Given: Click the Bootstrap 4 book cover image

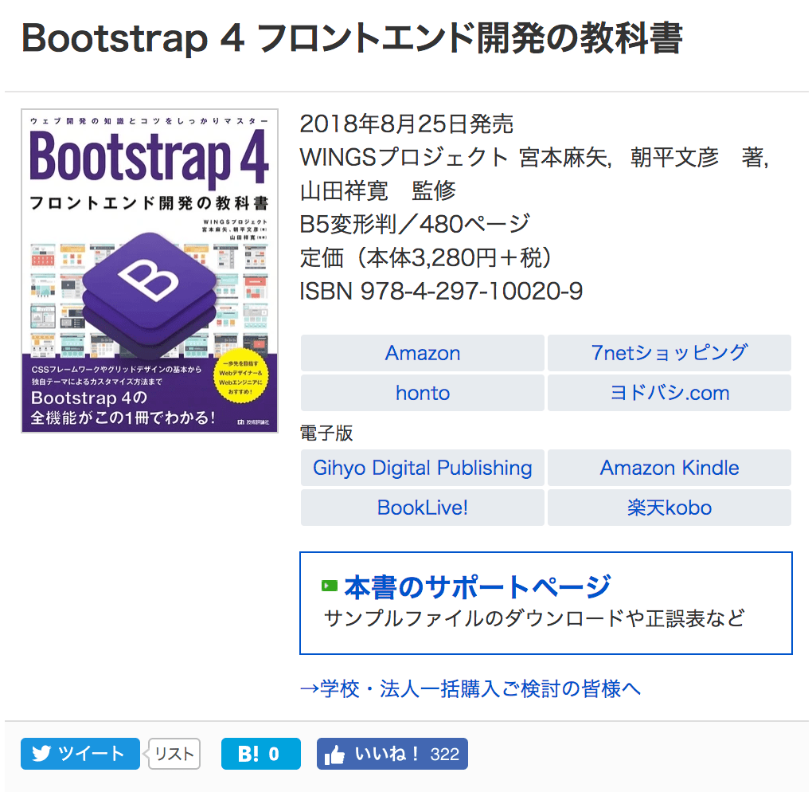Looking at the screenshot, I should coord(149,271).
